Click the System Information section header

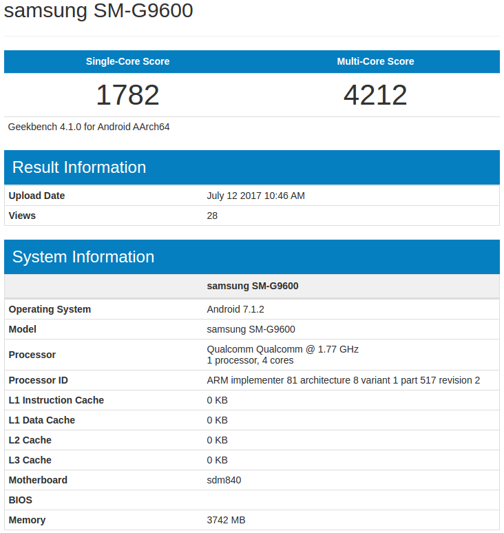(83, 257)
